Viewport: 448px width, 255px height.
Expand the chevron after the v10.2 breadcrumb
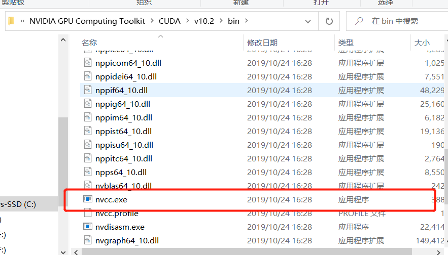221,21
